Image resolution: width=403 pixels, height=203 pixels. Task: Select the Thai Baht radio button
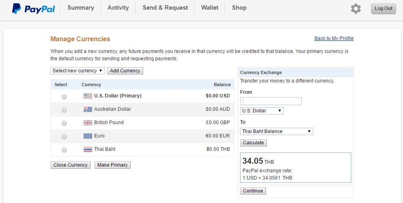click(x=64, y=150)
